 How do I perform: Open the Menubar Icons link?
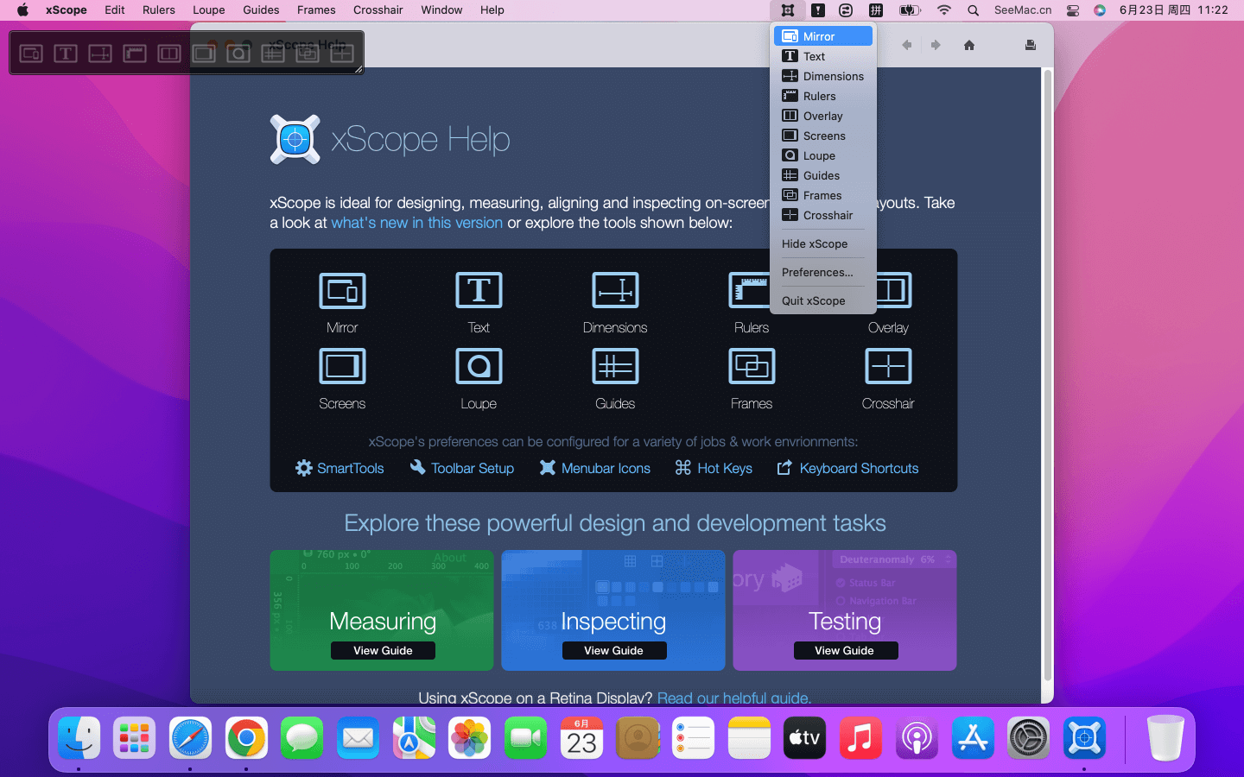tap(595, 468)
